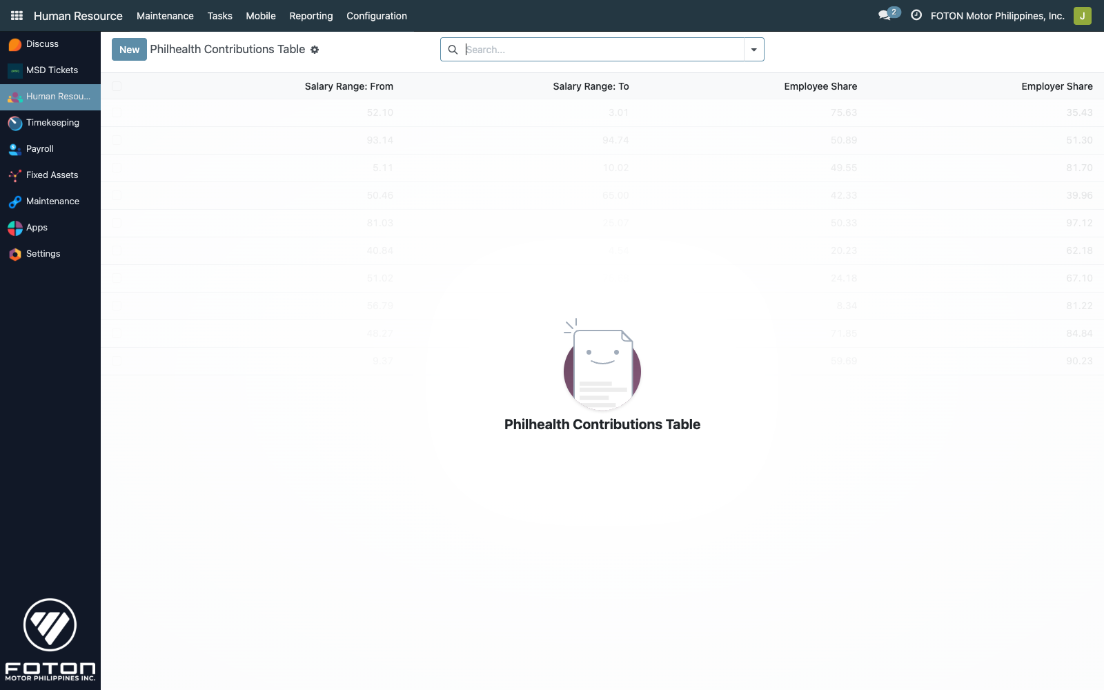This screenshot has width=1104, height=690.
Task: Open company switcher FOTON Motor Philippines
Action: (x=997, y=16)
